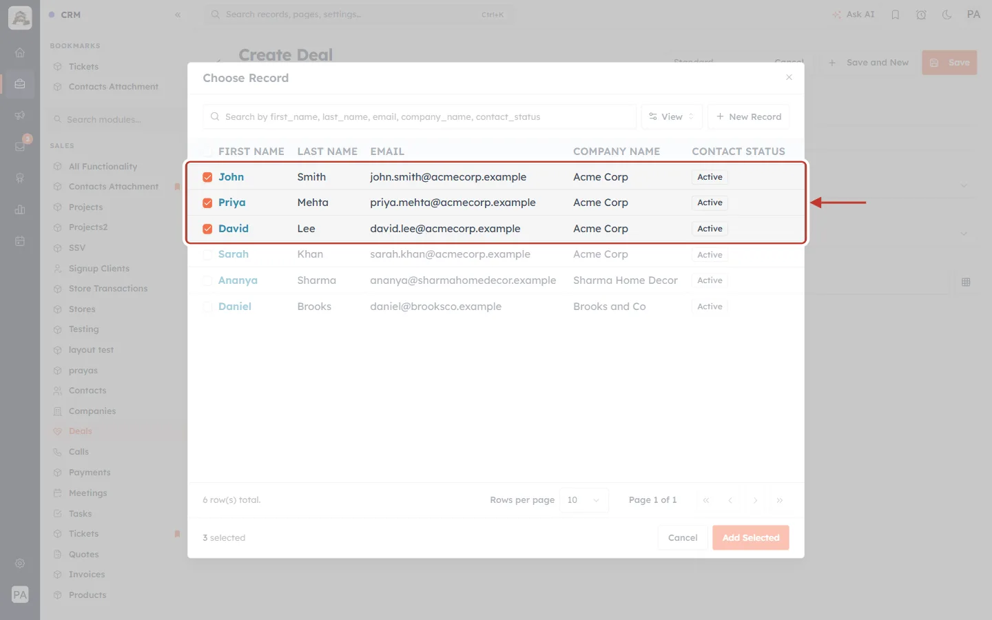
Task: Open the bookmark icon in the top bar
Action: tap(895, 14)
